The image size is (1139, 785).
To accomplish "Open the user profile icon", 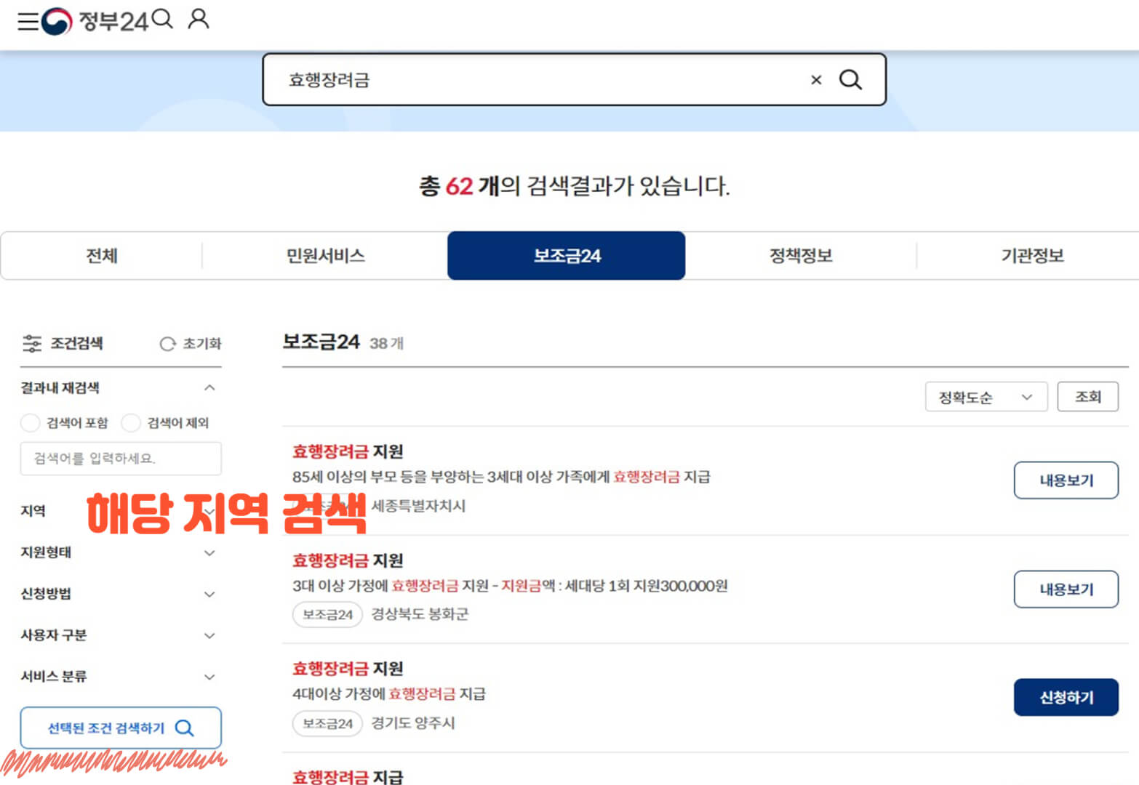I will click(198, 20).
